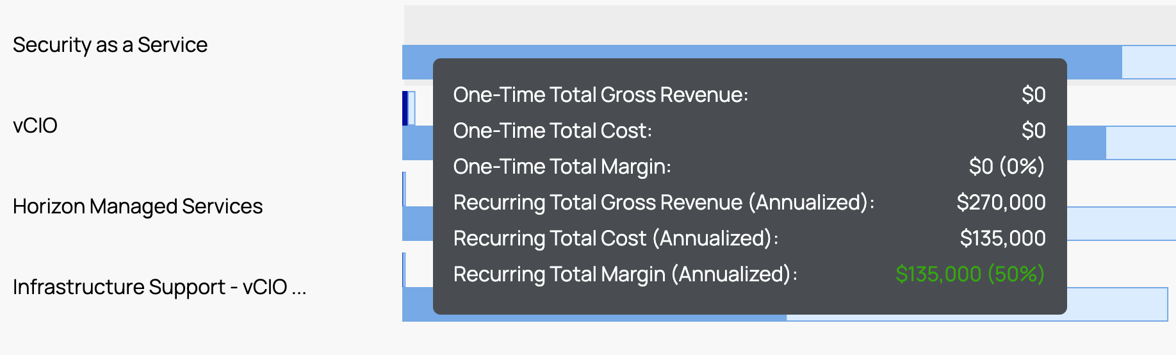
Task: Click light blue segment of the vCIO bar
Action: 1140,143
